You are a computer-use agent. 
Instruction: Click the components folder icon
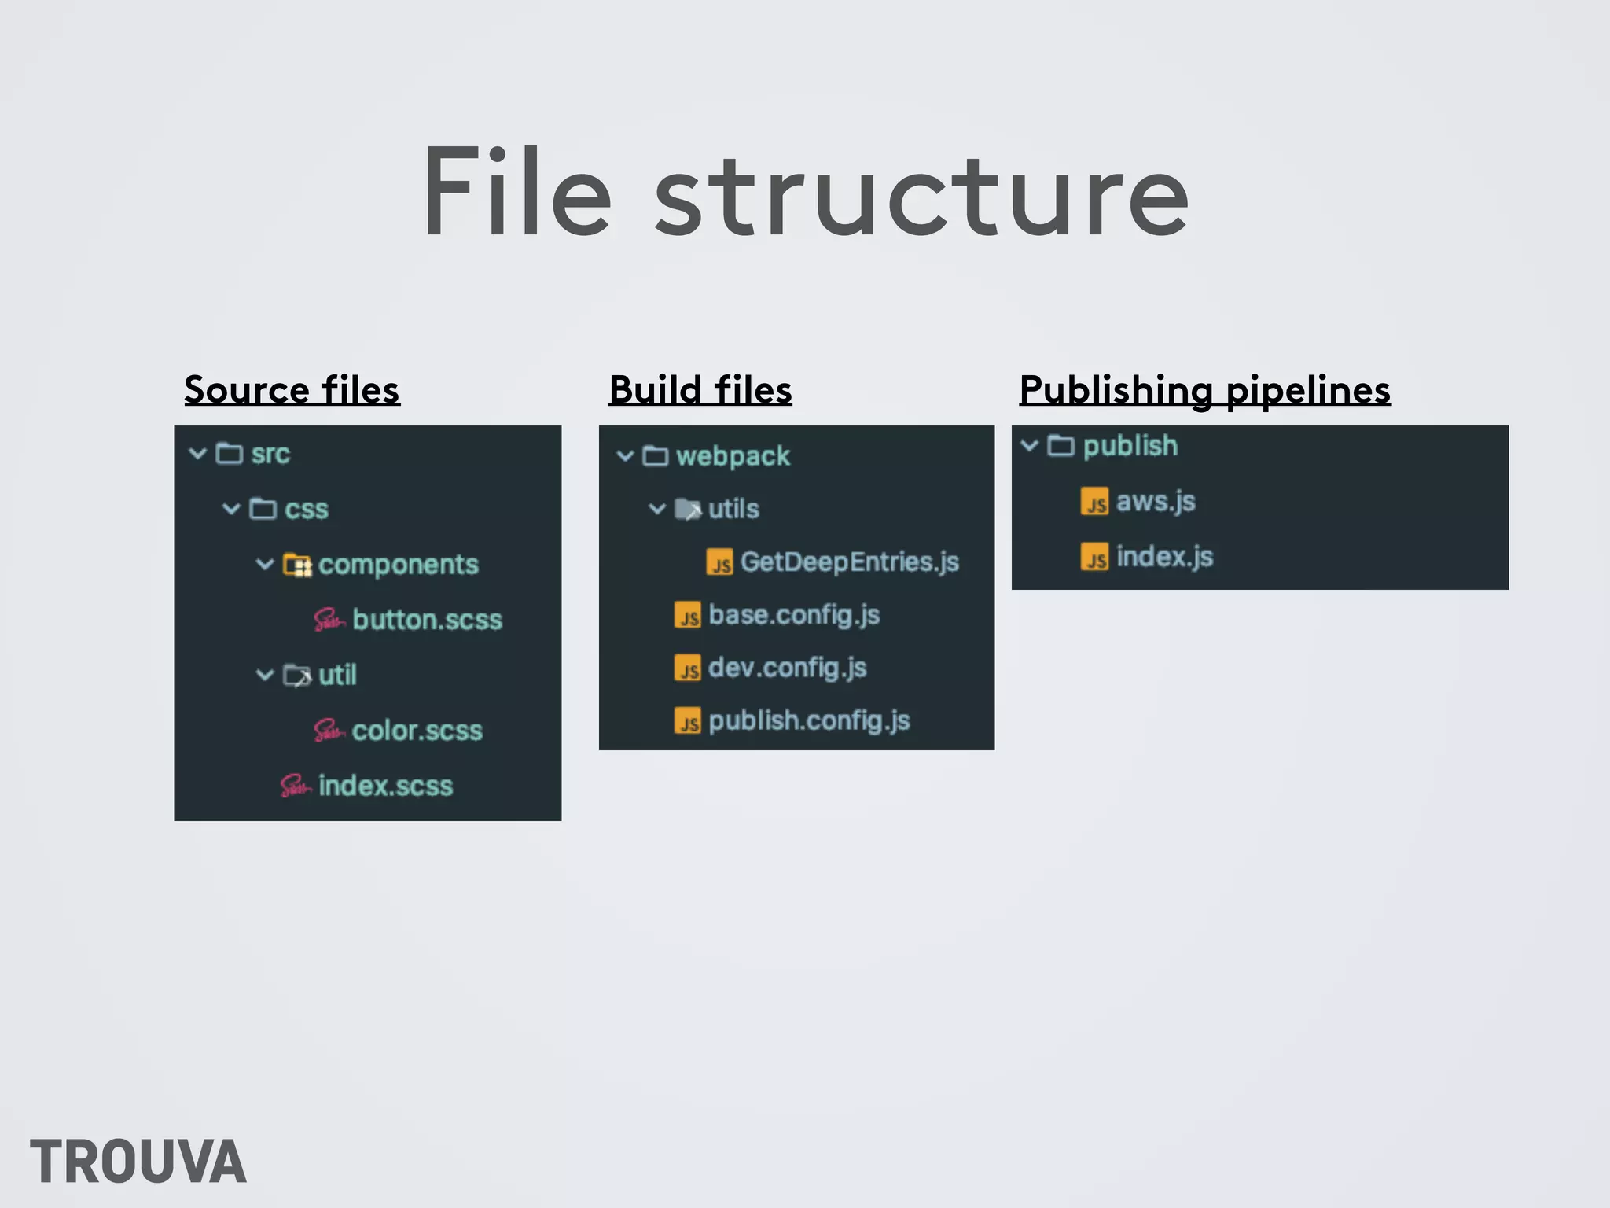tap(297, 565)
